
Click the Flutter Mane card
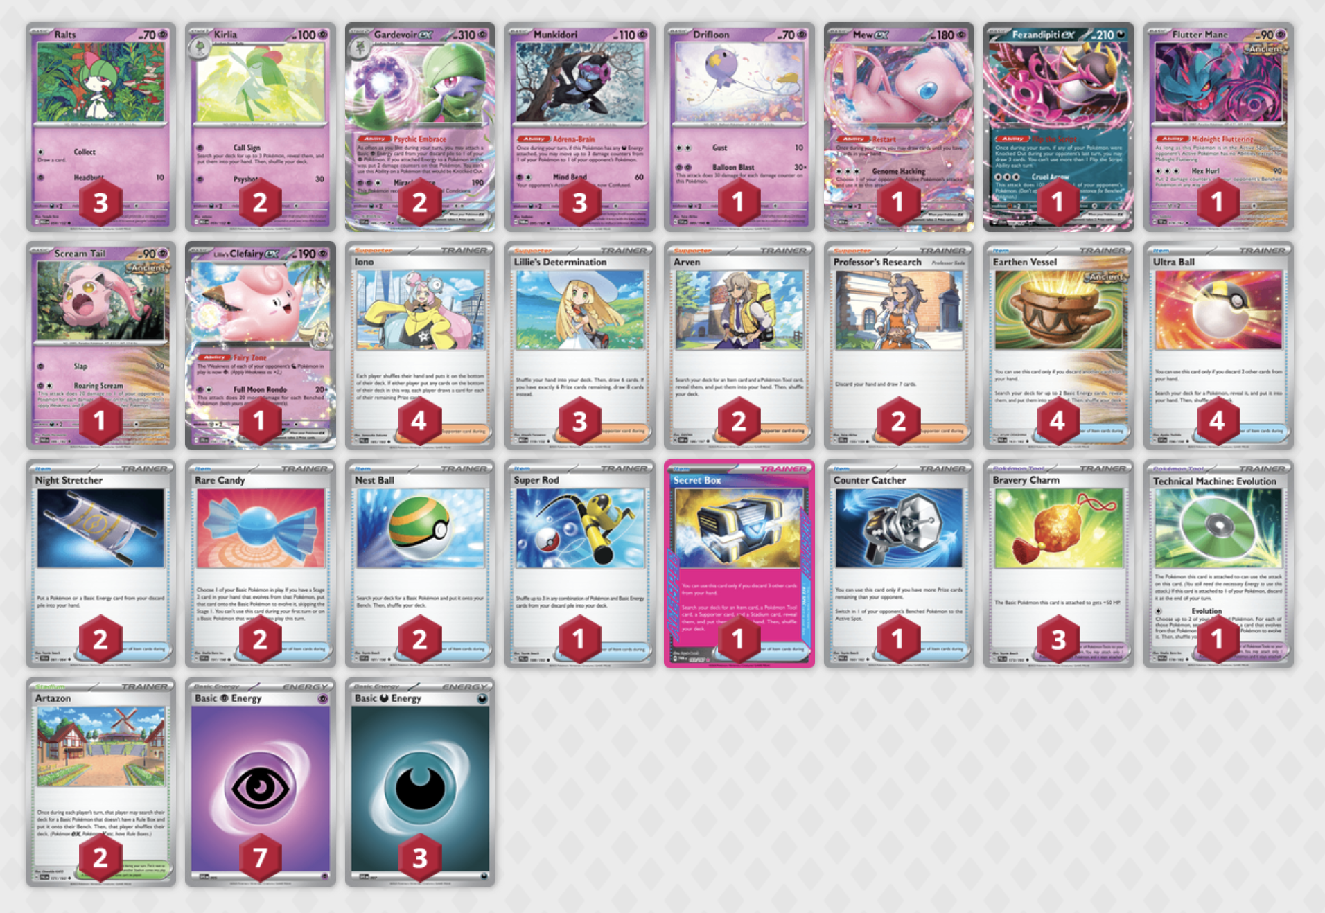click(1218, 127)
